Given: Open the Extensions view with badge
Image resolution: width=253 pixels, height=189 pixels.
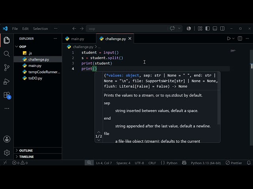Looking at the screenshot, I should click(7, 95).
